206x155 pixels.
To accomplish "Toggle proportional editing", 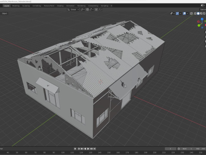I will point(96,9).
